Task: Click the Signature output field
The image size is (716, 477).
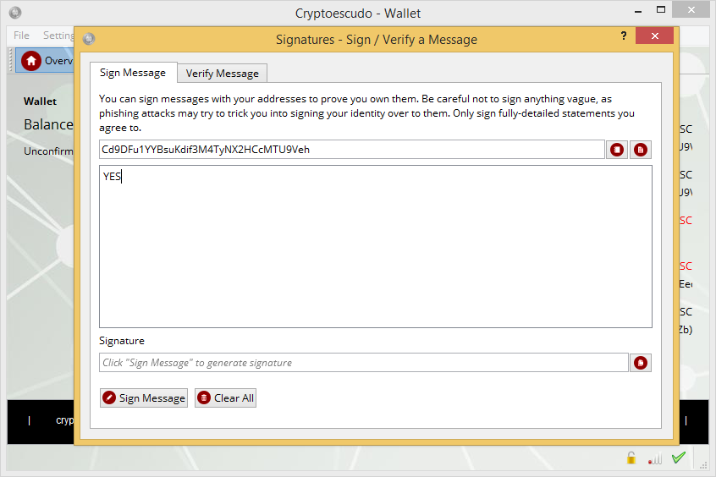Action: 363,363
